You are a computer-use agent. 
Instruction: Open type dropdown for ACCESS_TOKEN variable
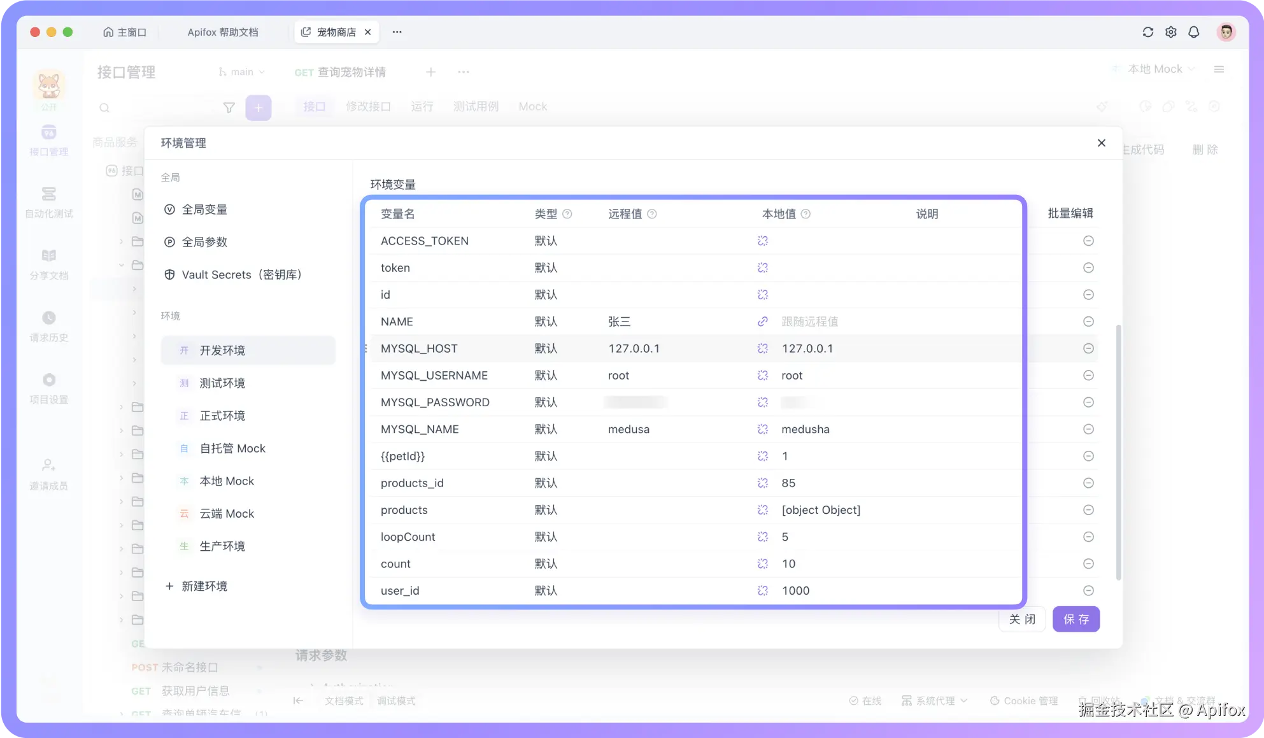tap(546, 241)
